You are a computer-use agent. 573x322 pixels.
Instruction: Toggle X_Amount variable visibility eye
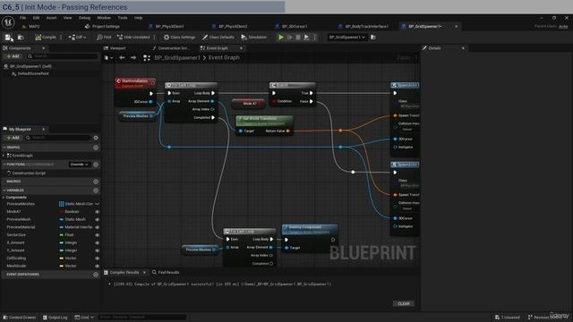coord(98,242)
